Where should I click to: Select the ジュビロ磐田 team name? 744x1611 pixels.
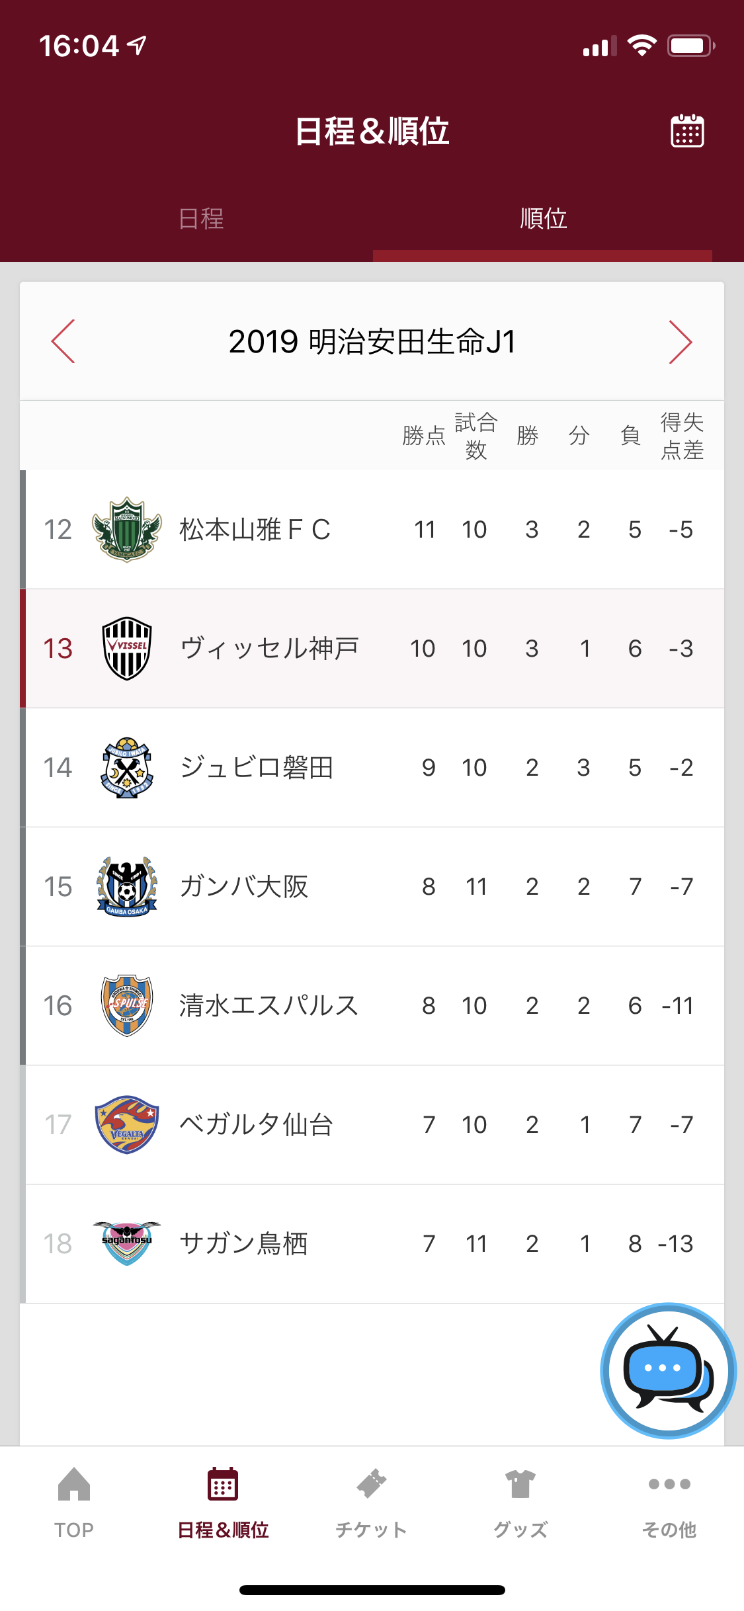point(257,768)
